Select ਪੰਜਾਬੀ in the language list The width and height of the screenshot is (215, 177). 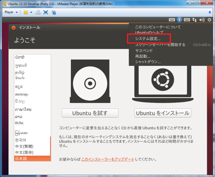32,57
